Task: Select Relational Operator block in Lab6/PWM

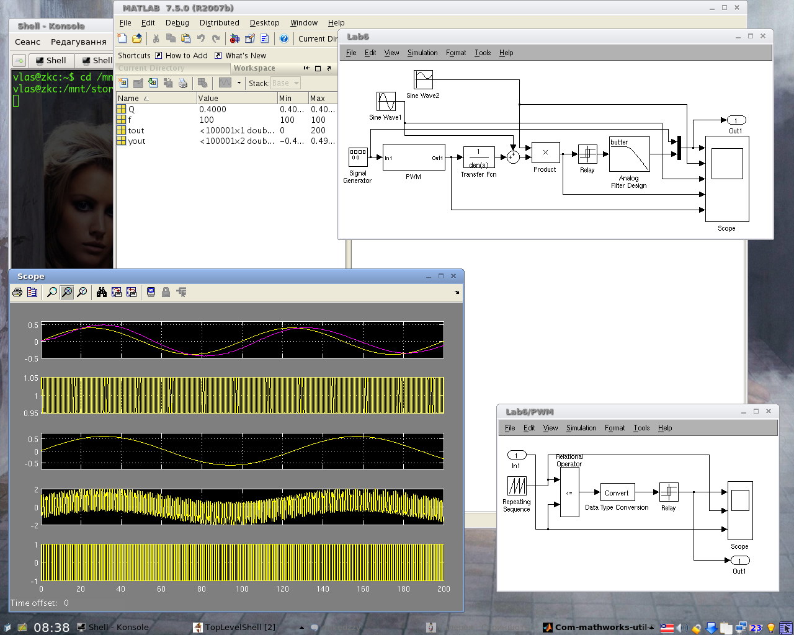Action: (569, 492)
